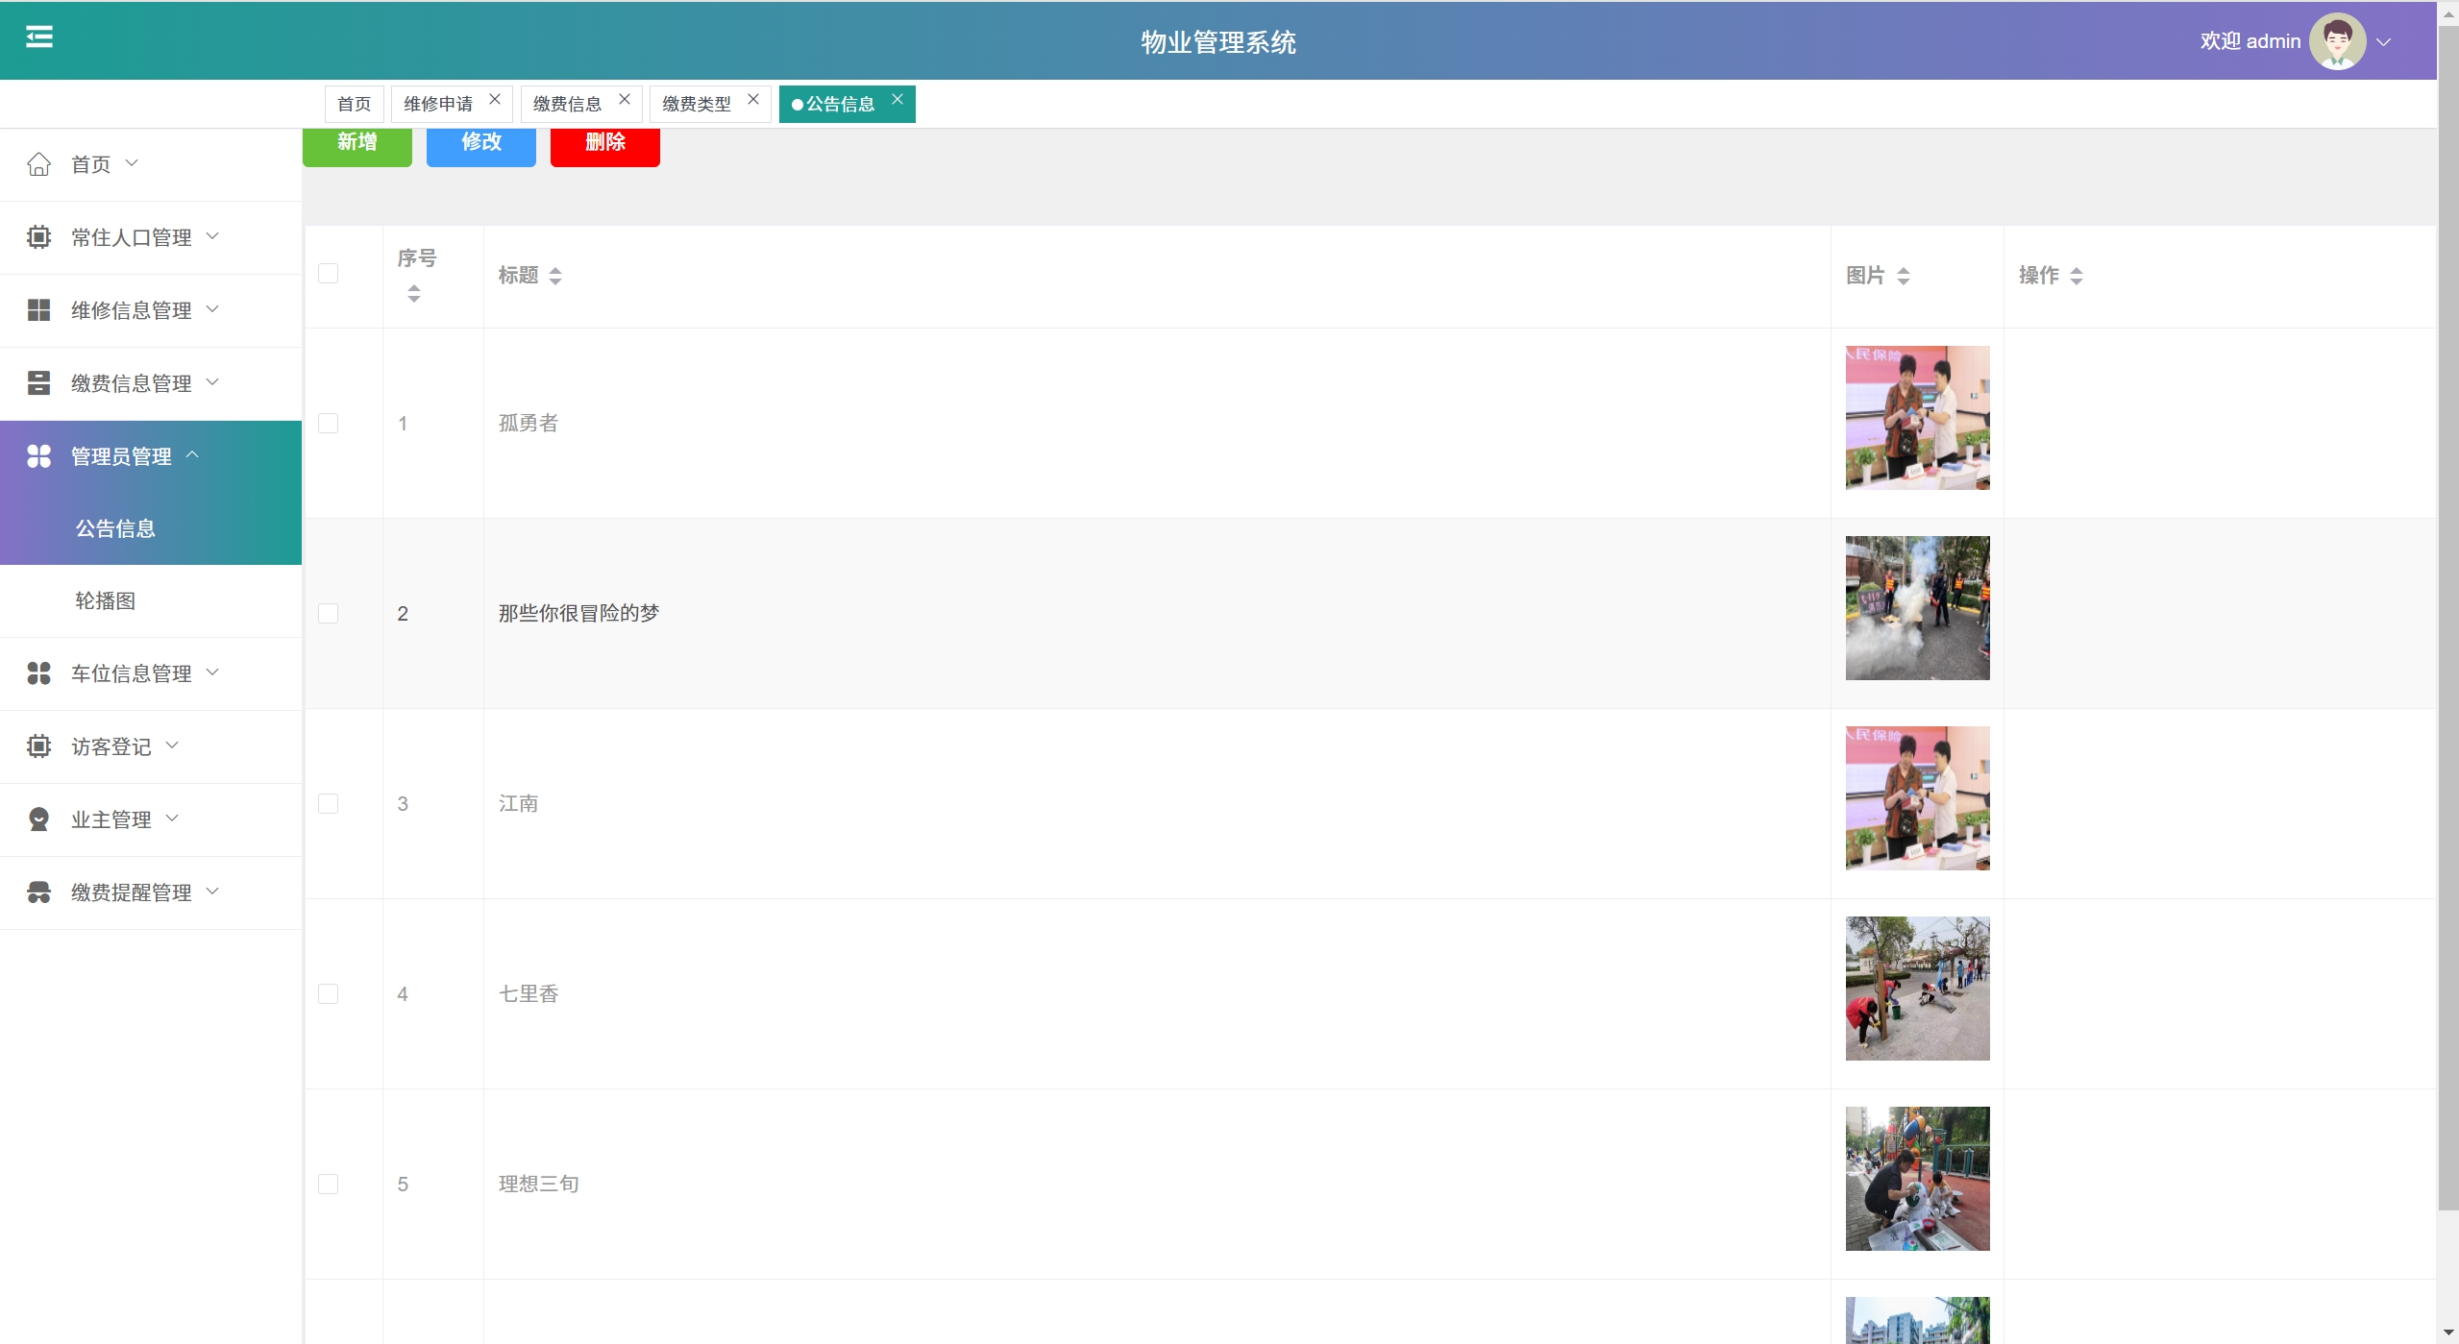Viewport: 2459px width, 1344px height.
Task: Open the image thumbnail for 那些你很冒险的梦
Action: tap(1917, 608)
